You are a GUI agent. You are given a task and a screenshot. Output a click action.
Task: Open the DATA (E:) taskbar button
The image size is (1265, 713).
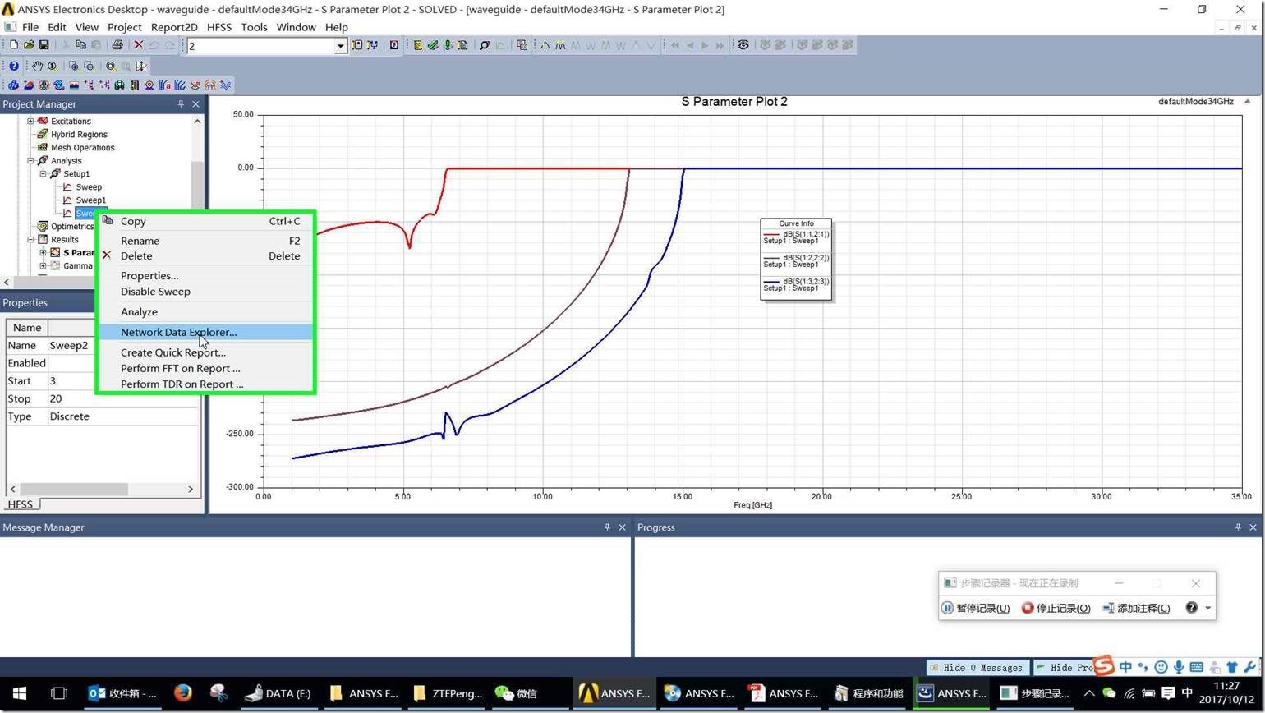[x=278, y=693]
